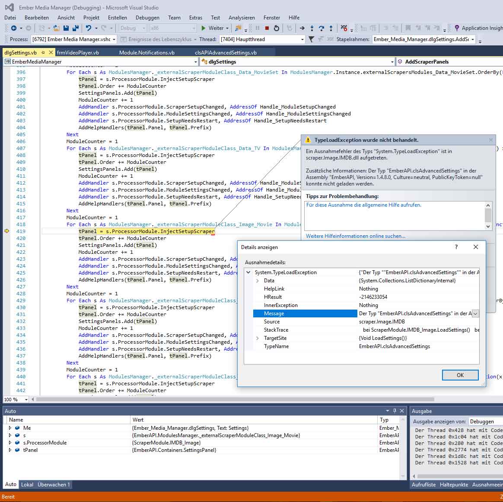Click the Open File folder icon
The width and height of the screenshot is (503, 502).
(56, 28)
